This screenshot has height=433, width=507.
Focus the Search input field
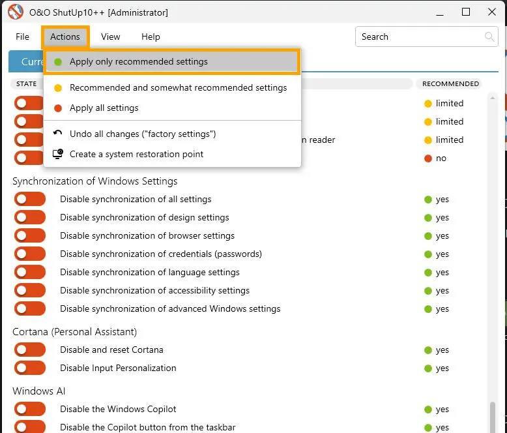pyautogui.click(x=426, y=37)
